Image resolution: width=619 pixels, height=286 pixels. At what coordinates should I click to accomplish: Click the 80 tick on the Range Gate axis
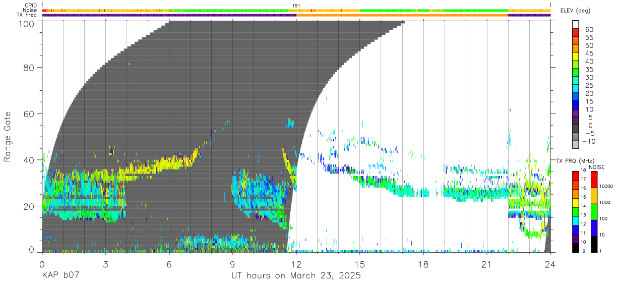pos(29,68)
